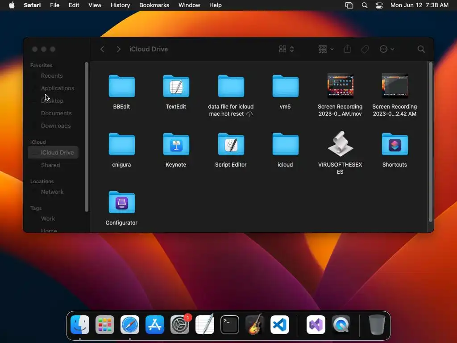
Task: Open the Help menu
Action: point(216,5)
